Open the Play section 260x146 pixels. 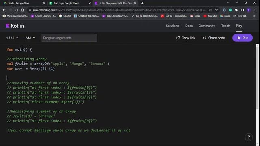239,26
